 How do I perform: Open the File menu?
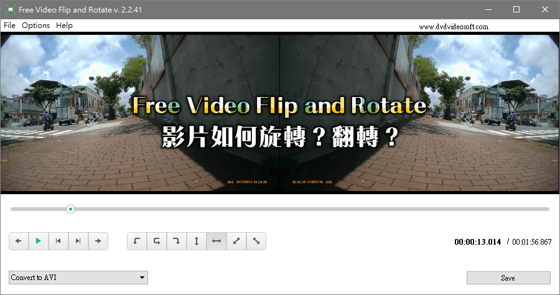click(9, 26)
